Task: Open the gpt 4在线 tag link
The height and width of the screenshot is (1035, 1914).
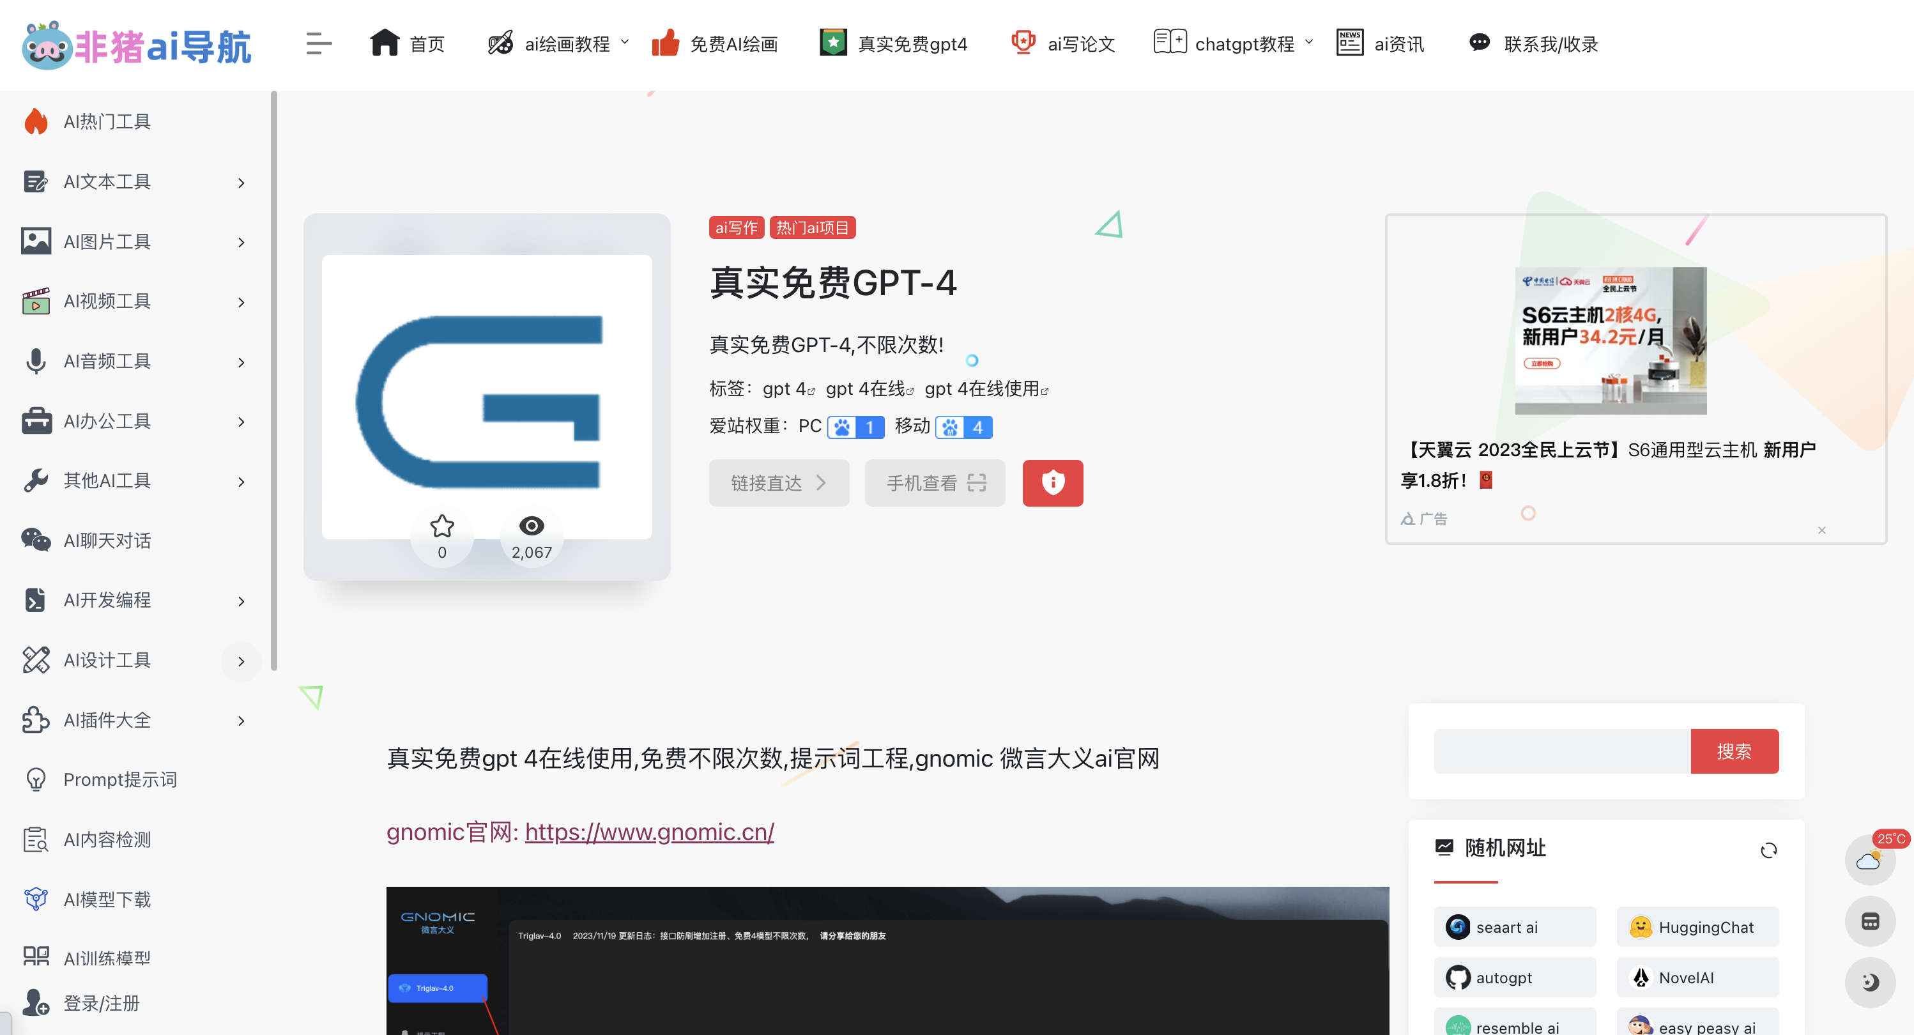Action: [869, 388]
